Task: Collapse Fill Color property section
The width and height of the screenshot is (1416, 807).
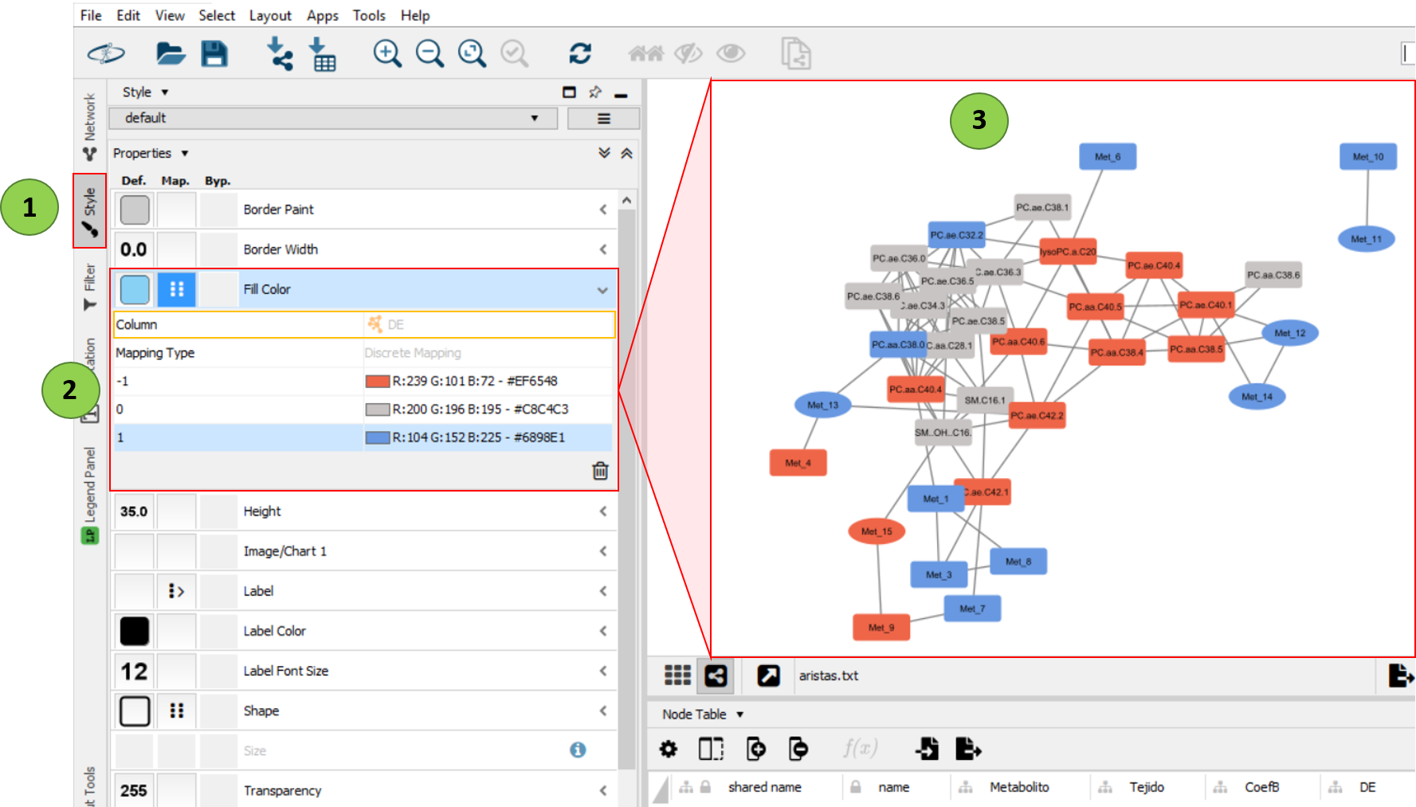Action: point(603,290)
